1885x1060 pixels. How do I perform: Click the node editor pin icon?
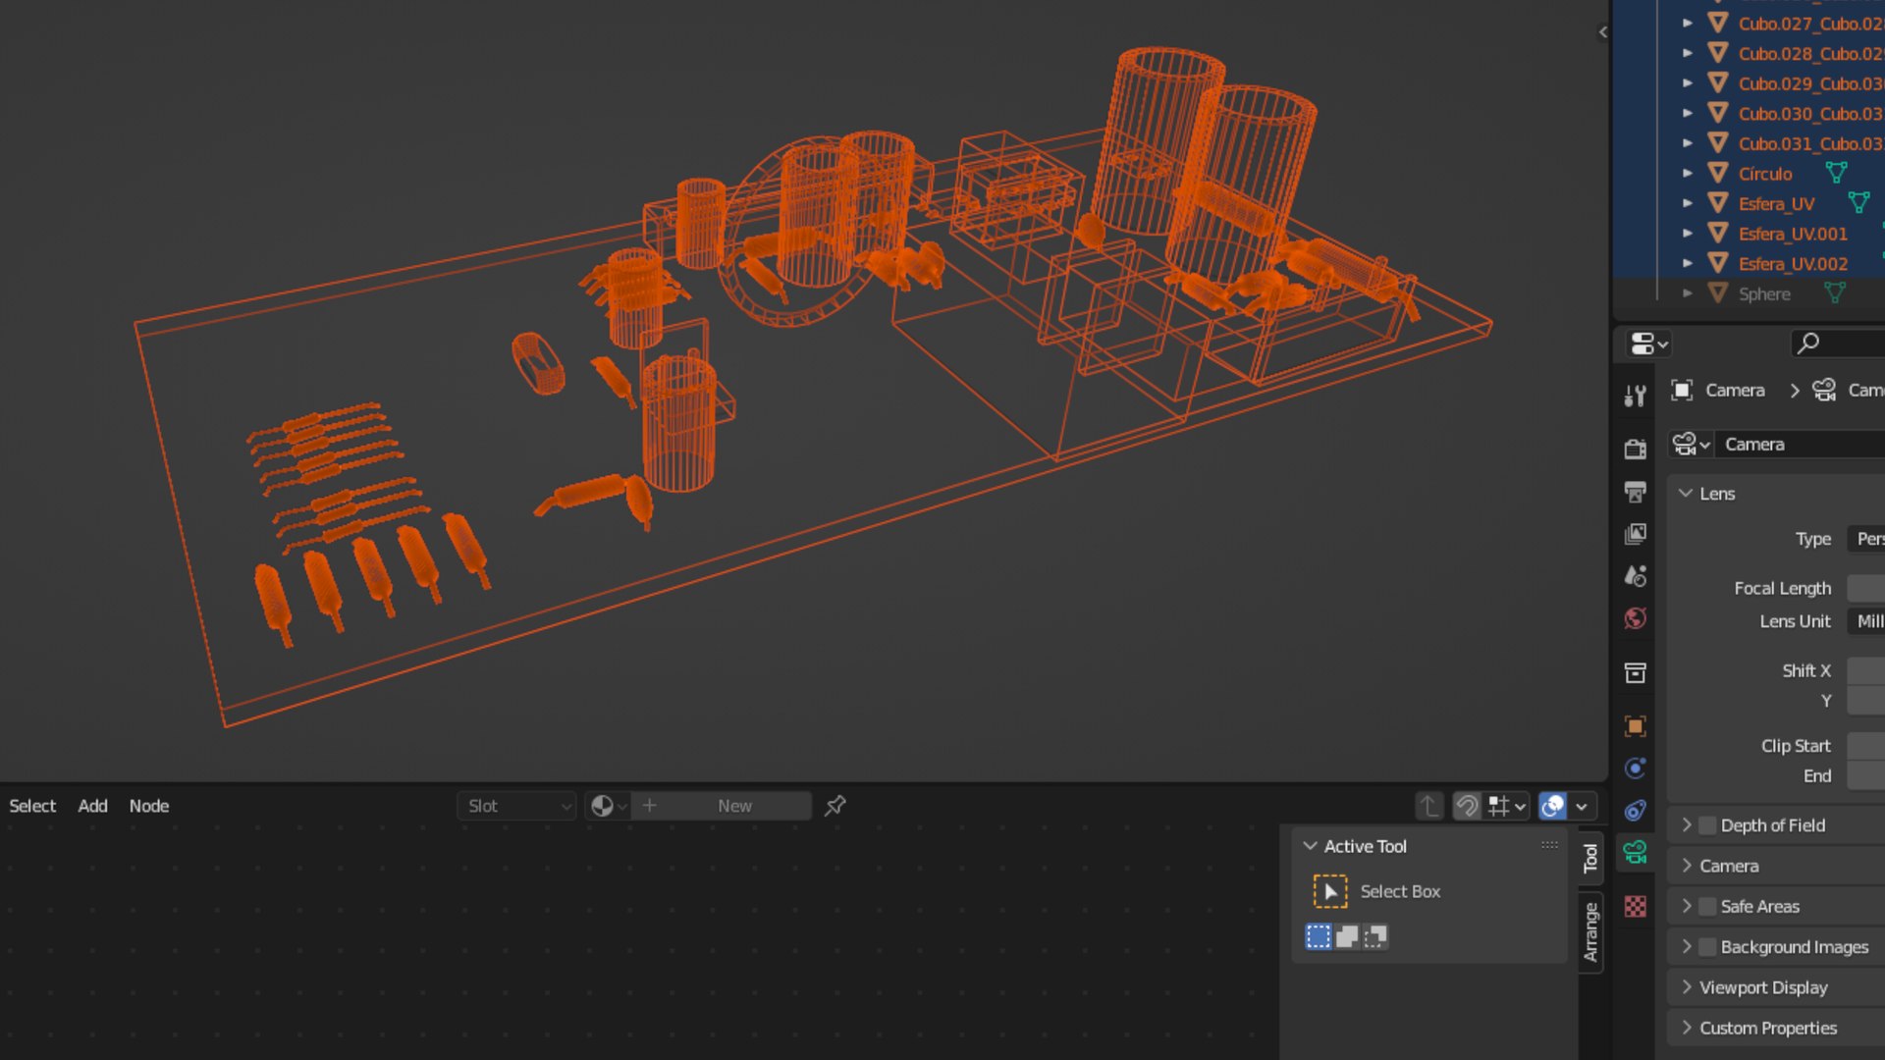835,806
